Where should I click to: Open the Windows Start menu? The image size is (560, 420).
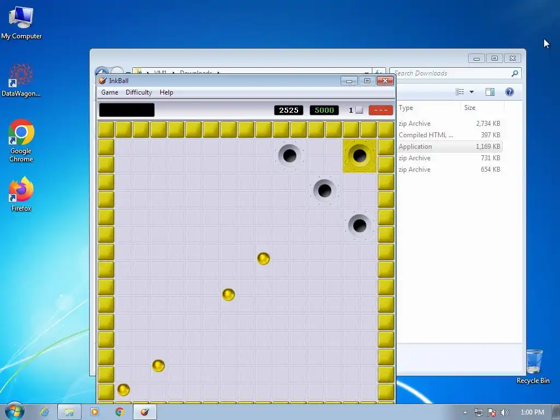click(14, 412)
